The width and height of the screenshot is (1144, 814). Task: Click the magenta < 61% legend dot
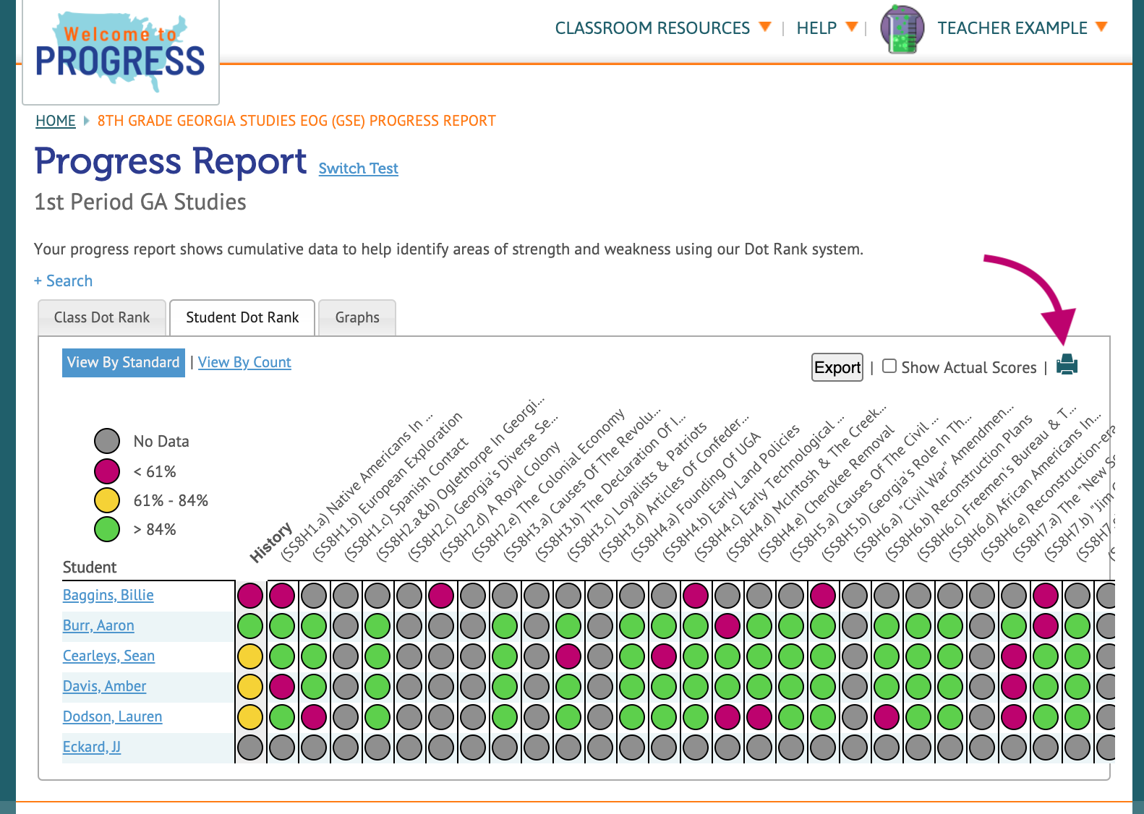(107, 471)
